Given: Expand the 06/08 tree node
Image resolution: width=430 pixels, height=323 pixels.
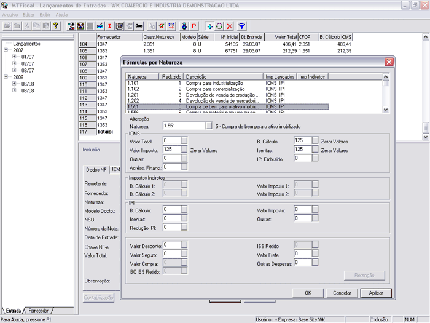Looking at the screenshot, I should click(x=14, y=84).
